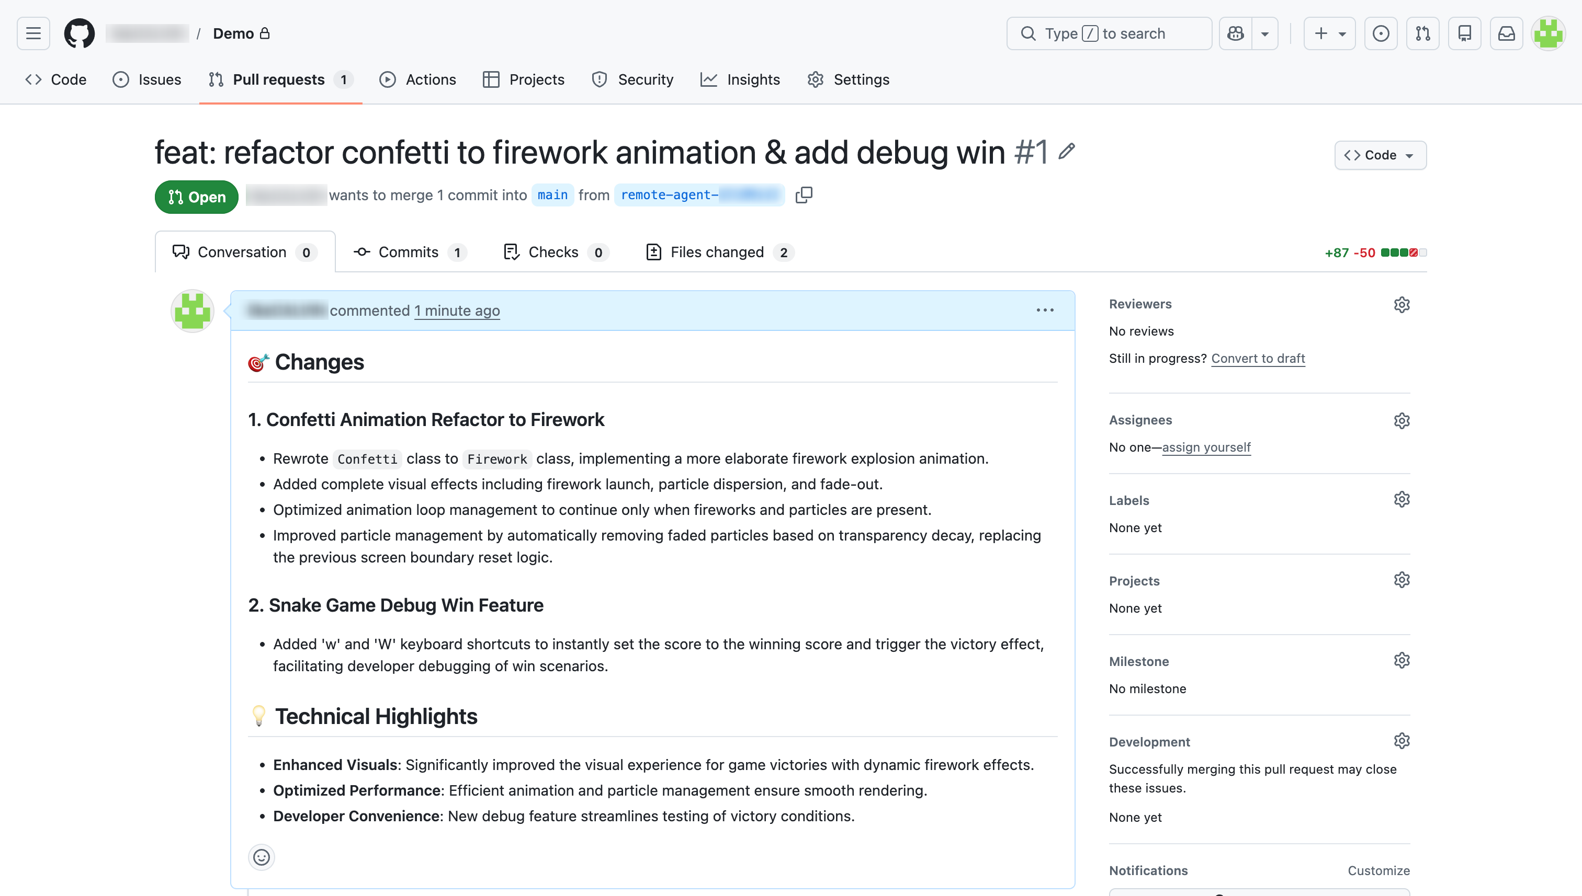Click the Open status badge

[x=196, y=197]
